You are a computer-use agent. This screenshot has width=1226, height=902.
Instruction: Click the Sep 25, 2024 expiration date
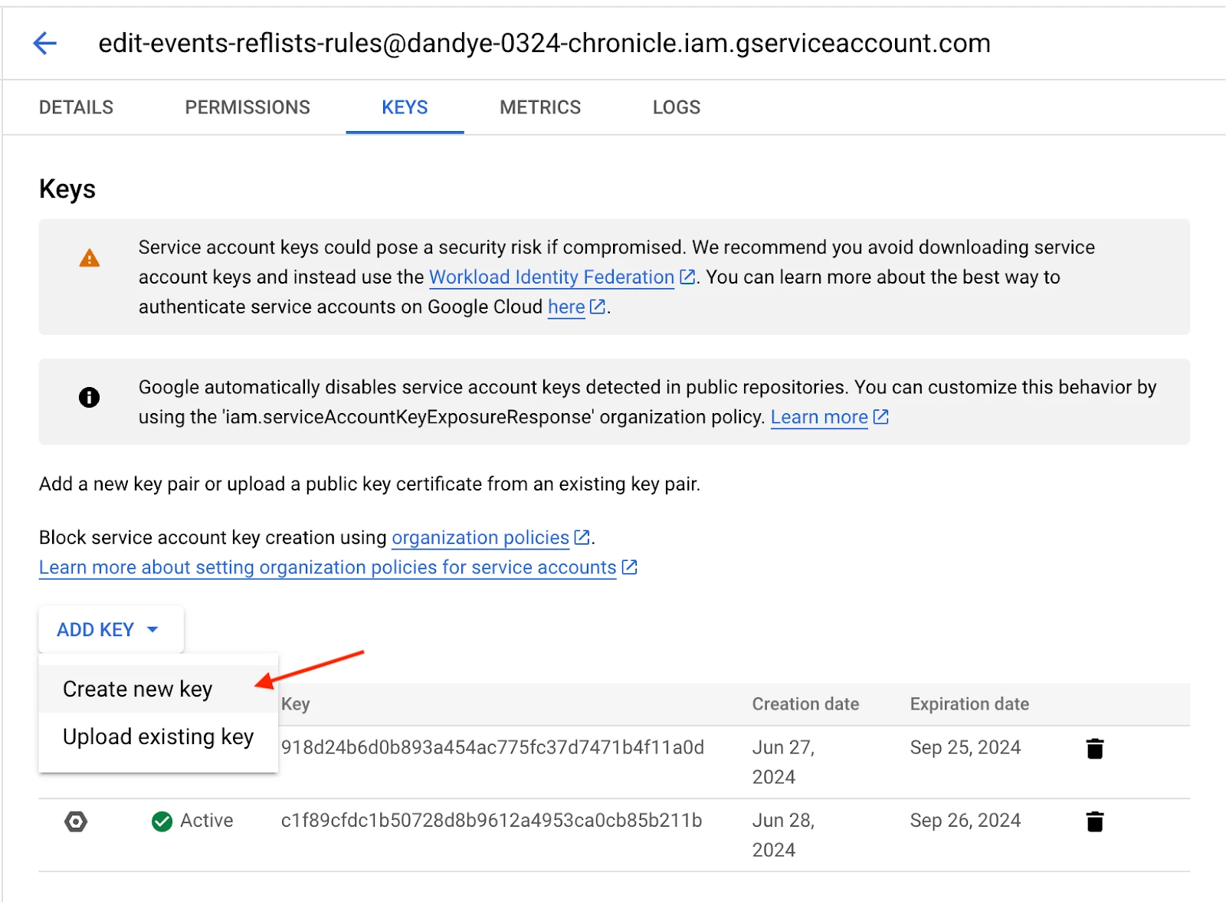tap(965, 747)
